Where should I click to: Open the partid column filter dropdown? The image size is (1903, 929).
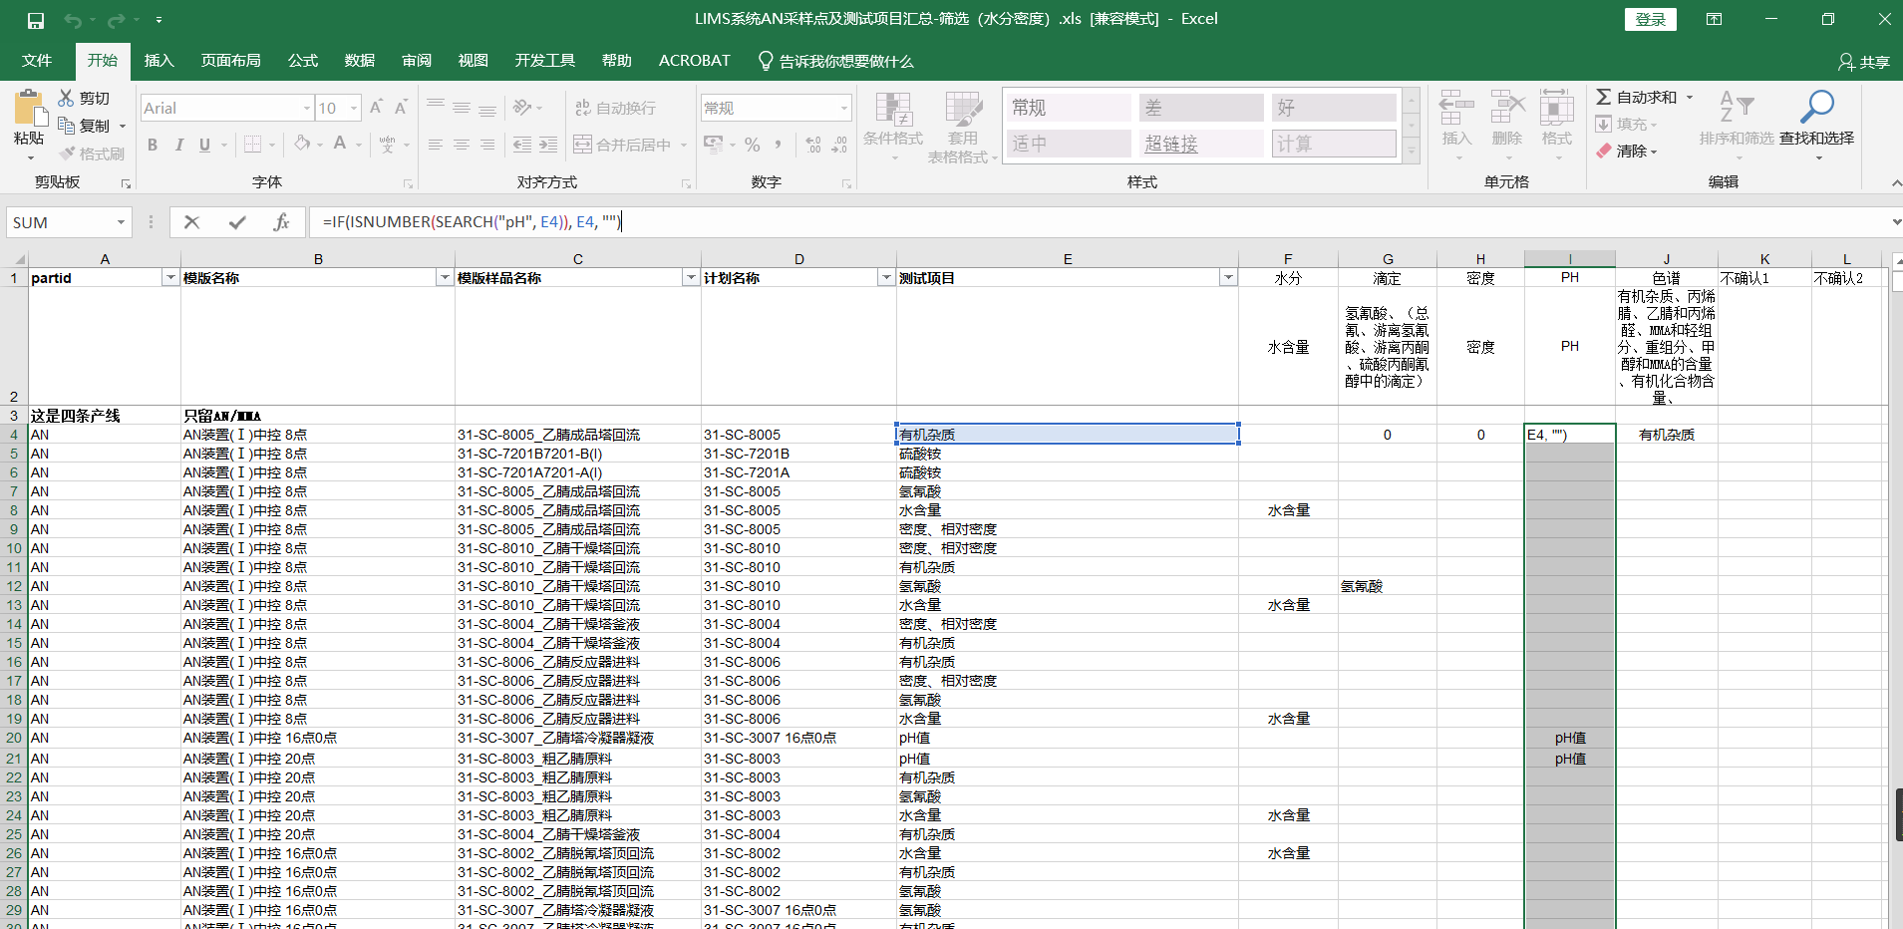tap(170, 278)
